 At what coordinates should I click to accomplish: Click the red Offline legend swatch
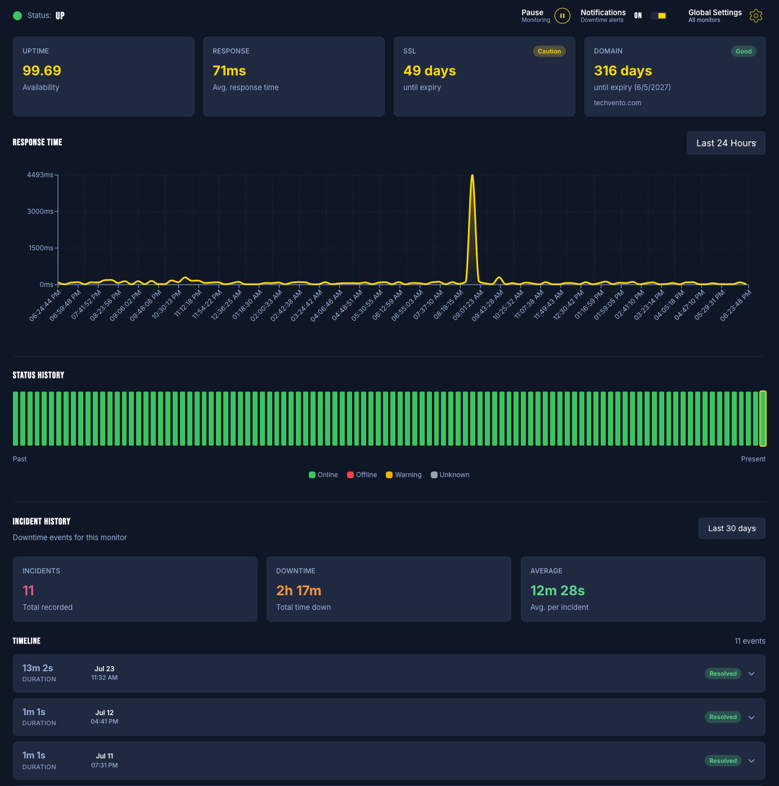(x=350, y=475)
